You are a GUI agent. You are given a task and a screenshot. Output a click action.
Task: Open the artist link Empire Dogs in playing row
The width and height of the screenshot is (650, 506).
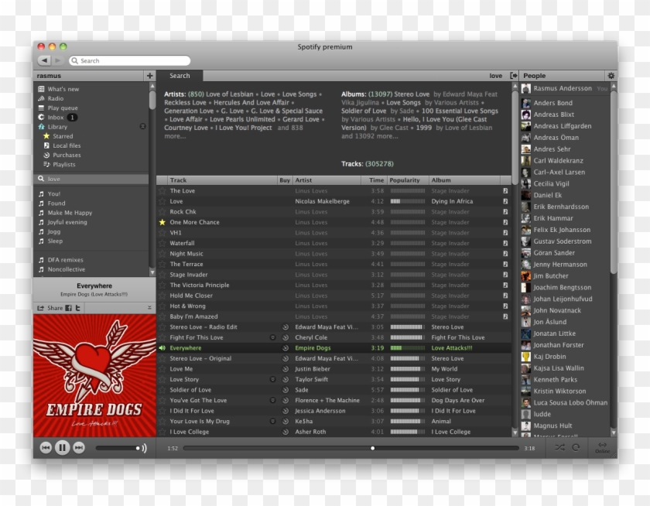click(313, 348)
